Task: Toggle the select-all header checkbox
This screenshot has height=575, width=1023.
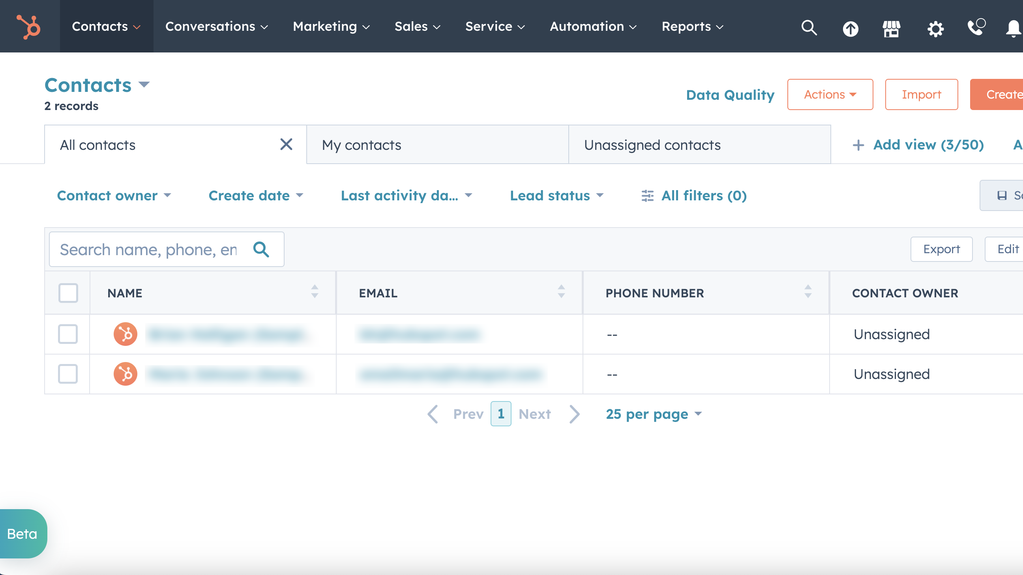Action: [68, 293]
